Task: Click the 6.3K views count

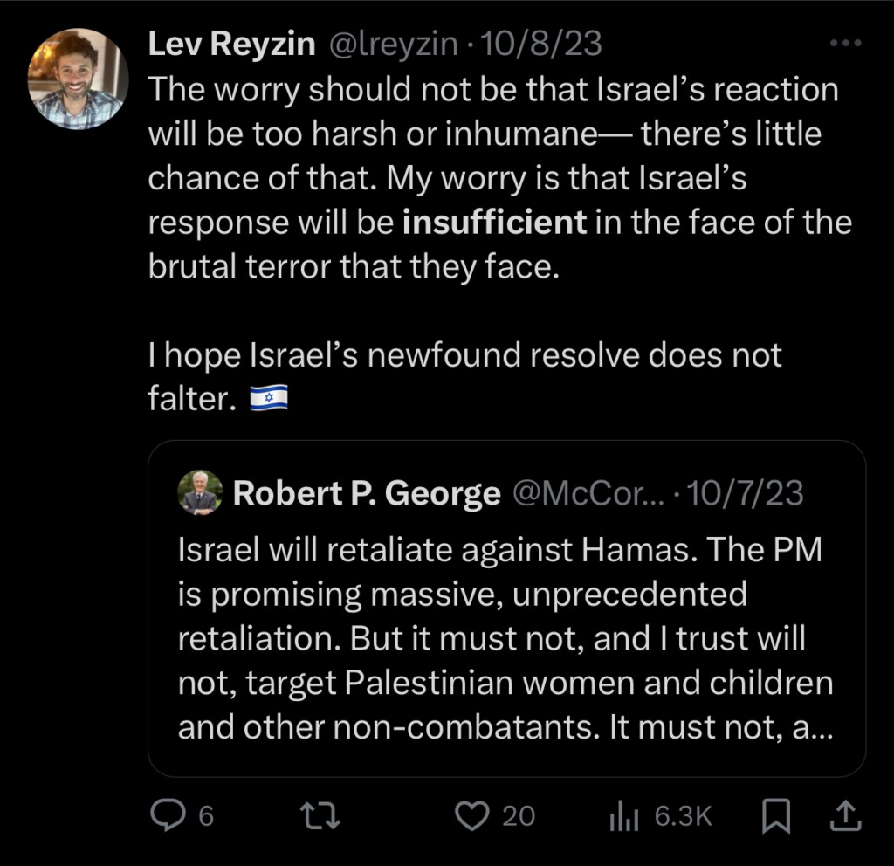Action: tap(684, 815)
